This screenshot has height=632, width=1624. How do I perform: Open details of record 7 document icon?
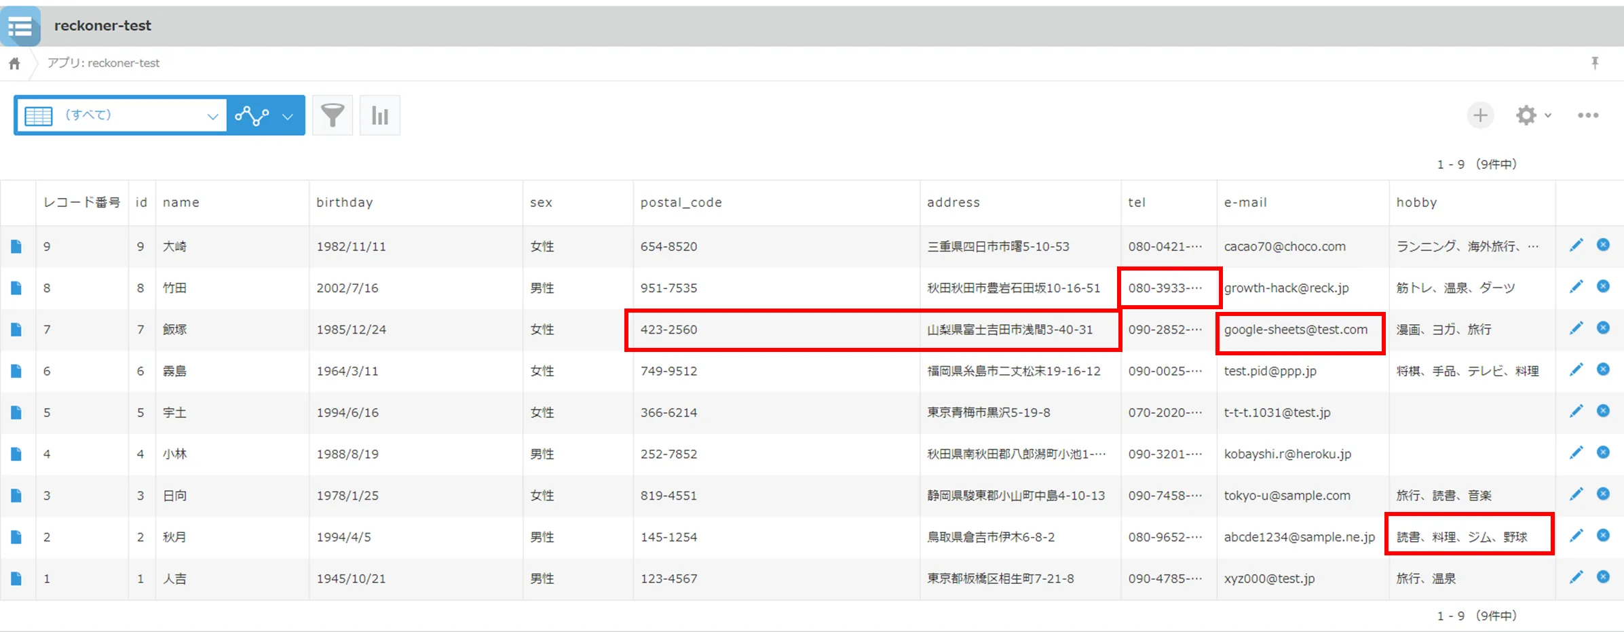[x=16, y=330]
